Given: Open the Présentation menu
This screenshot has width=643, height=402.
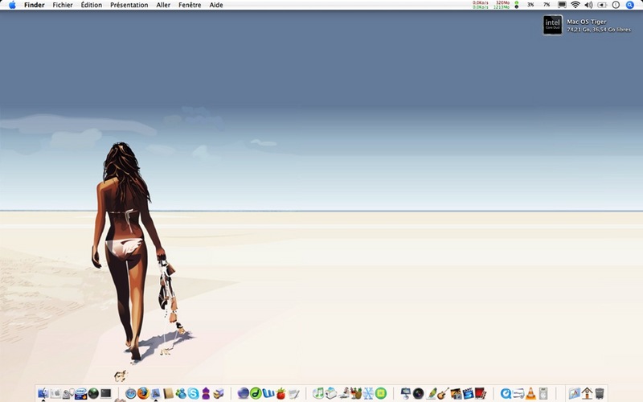Looking at the screenshot, I should [129, 5].
